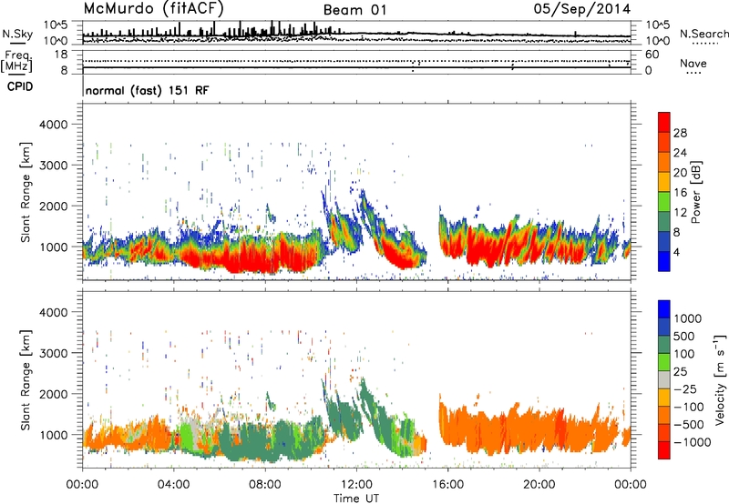
Task: Click the "normal (fast) 151 RF" text
Action: tap(147, 90)
